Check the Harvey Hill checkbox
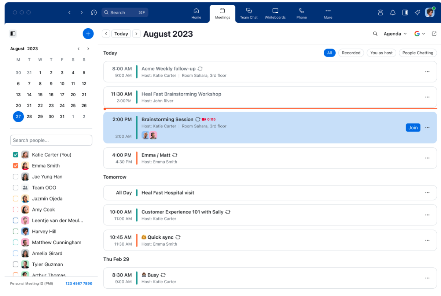The image size is (441, 296). pyautogui.click(x=15, y=231)
